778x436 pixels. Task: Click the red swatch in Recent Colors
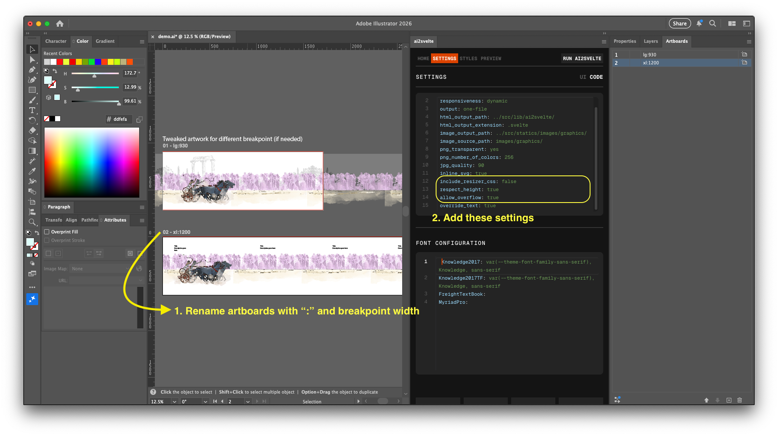click(x=60, y=62)
